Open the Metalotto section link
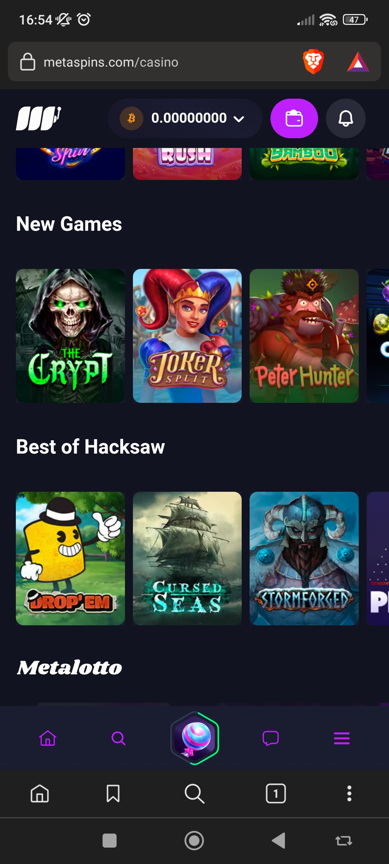This screenshot has height=864, width=389. [70, 668]
